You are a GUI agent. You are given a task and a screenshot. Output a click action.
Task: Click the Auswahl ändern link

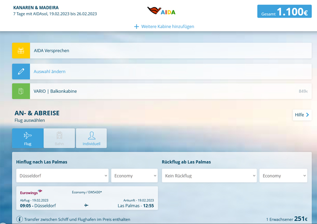point(49,71)
